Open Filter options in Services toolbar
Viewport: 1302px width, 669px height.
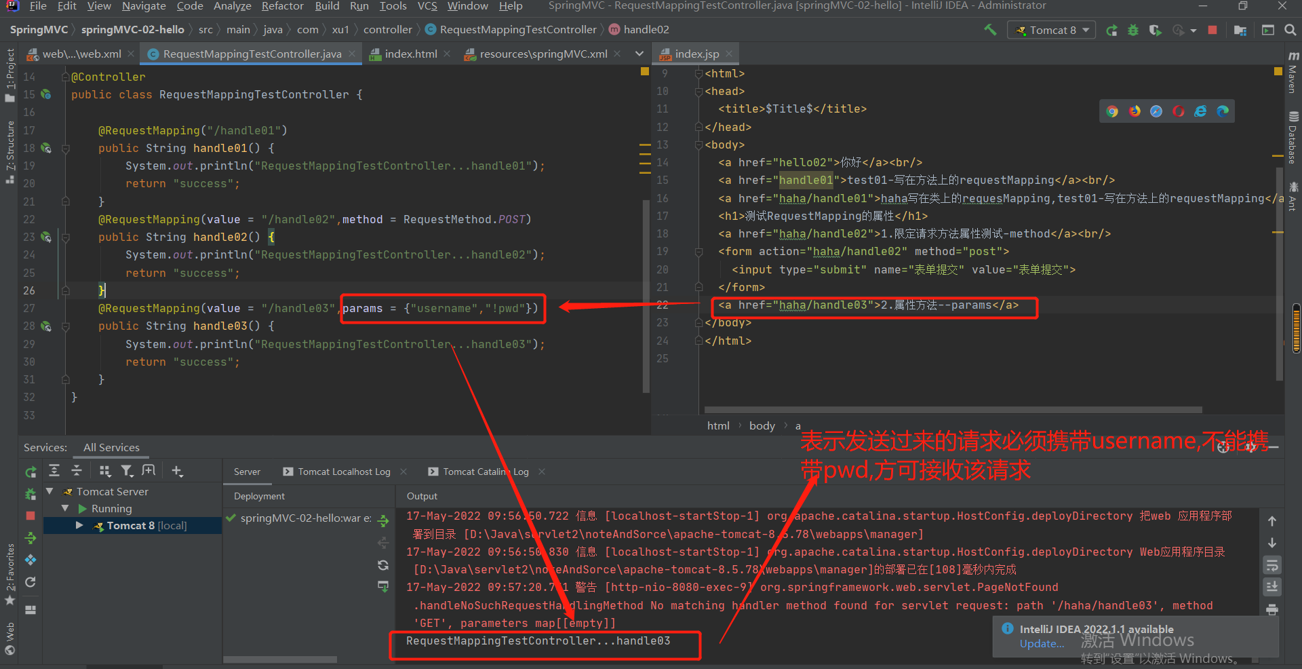click(x=127, y=470)
